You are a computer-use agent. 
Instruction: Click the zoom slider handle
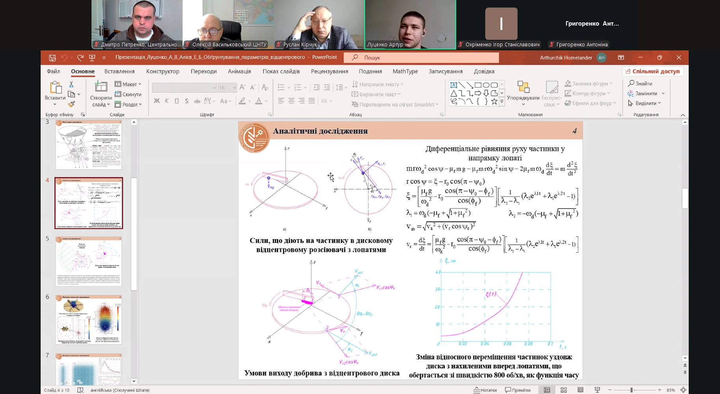tap(632, 390)
